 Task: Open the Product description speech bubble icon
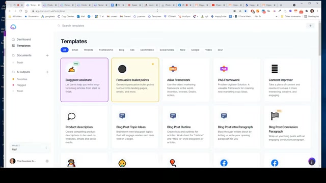point(71,116)
